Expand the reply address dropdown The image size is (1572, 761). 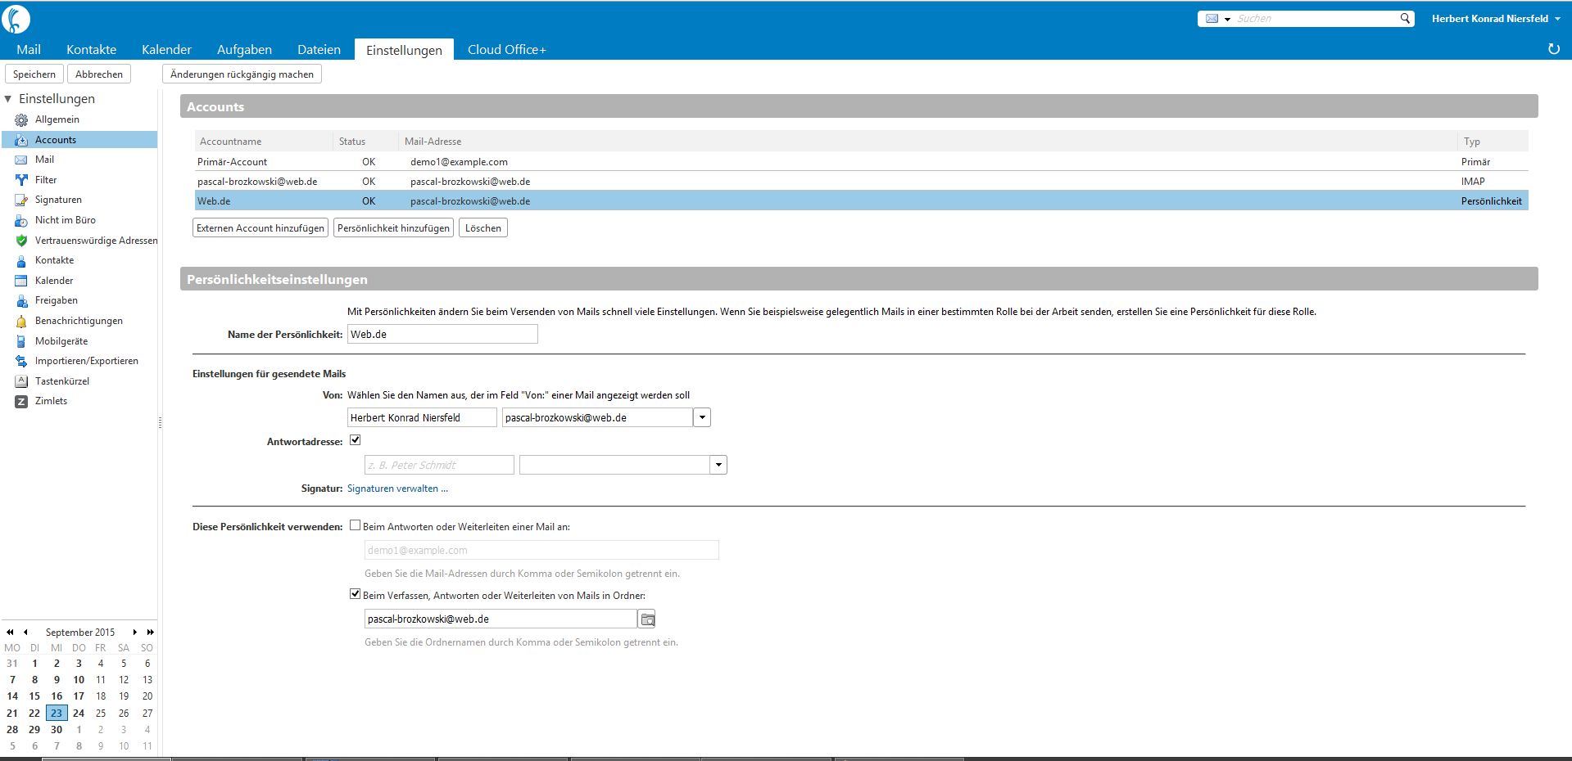(718, 465)
